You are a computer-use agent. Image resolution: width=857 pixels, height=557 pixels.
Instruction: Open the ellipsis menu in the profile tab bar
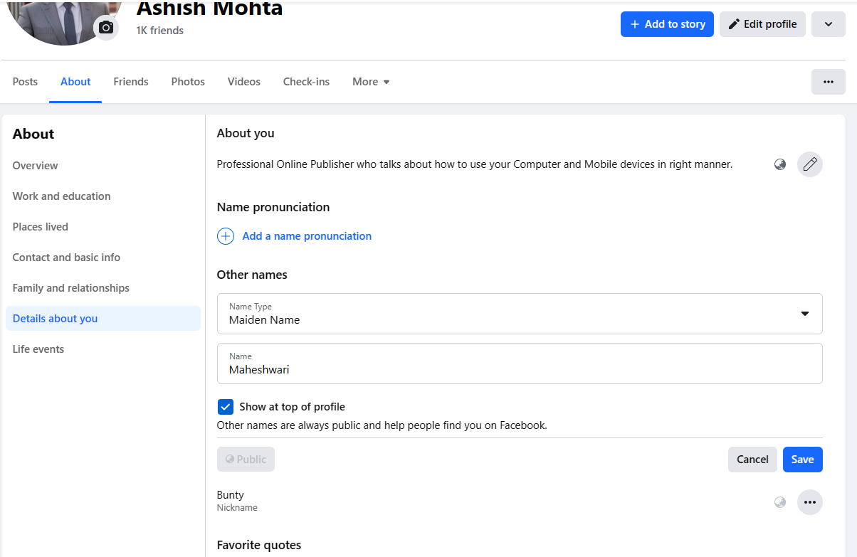coord(828,81)
